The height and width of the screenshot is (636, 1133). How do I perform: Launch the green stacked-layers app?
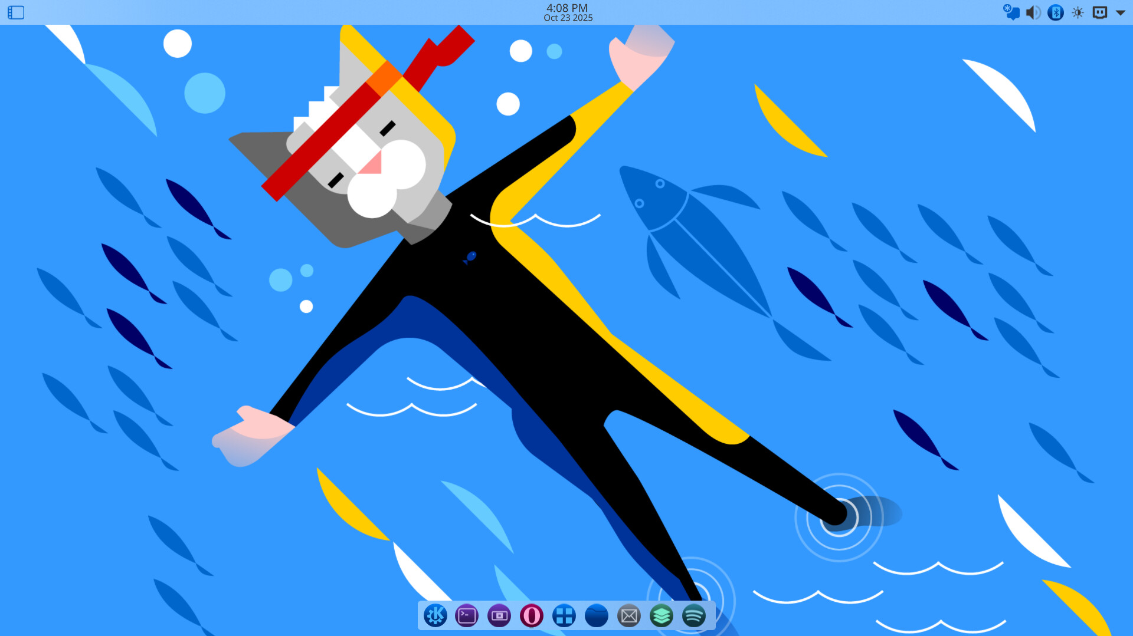[661, 616]
